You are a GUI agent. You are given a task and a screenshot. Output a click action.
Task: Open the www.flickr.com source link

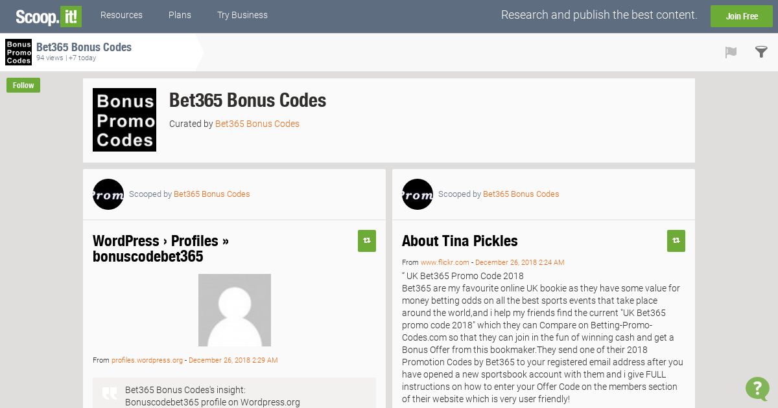pos(445,262)
